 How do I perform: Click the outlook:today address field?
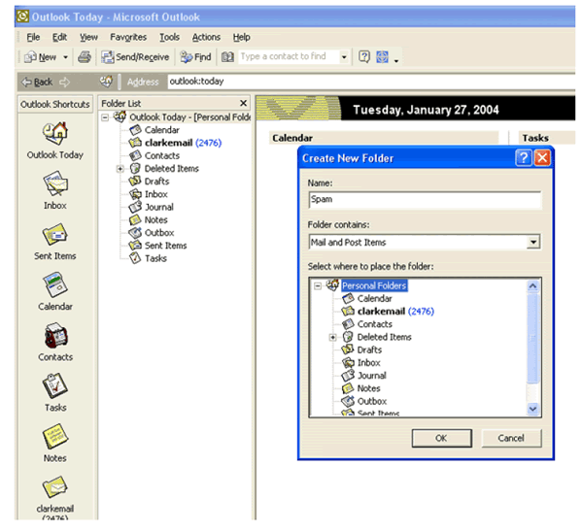coord(371,82)
